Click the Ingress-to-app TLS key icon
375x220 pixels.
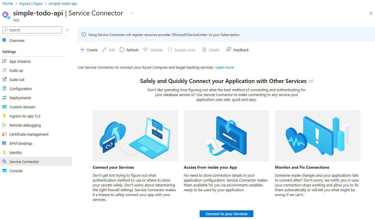coord(4,116)
